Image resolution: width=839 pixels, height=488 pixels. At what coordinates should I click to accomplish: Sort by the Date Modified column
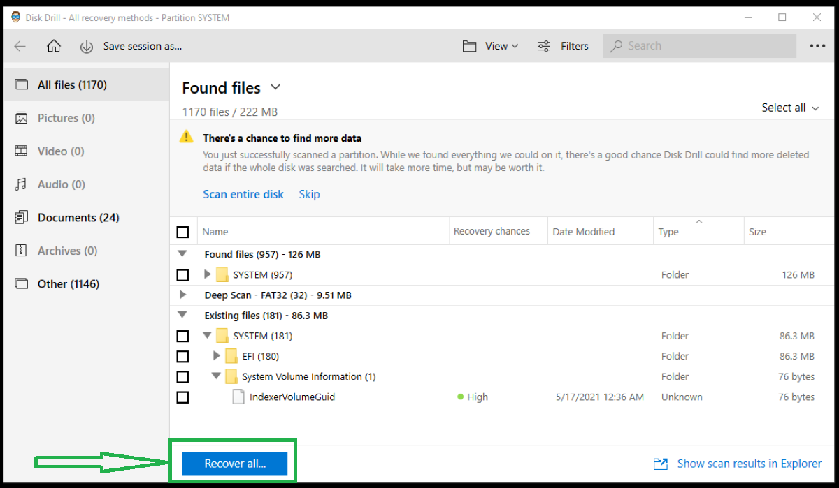pyautogui.click(x=583, y=232)
